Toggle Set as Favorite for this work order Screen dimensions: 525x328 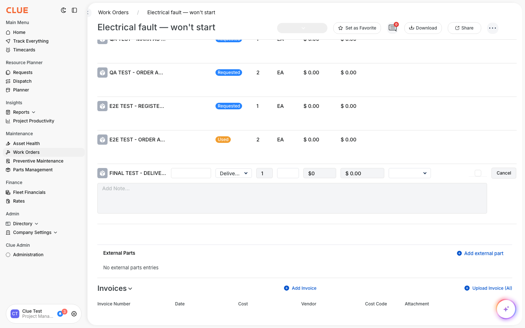tap(357, 28)
